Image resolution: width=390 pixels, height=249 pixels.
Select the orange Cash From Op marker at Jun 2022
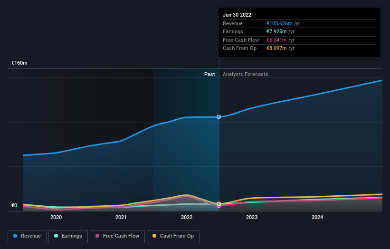(x=219, y=204)
